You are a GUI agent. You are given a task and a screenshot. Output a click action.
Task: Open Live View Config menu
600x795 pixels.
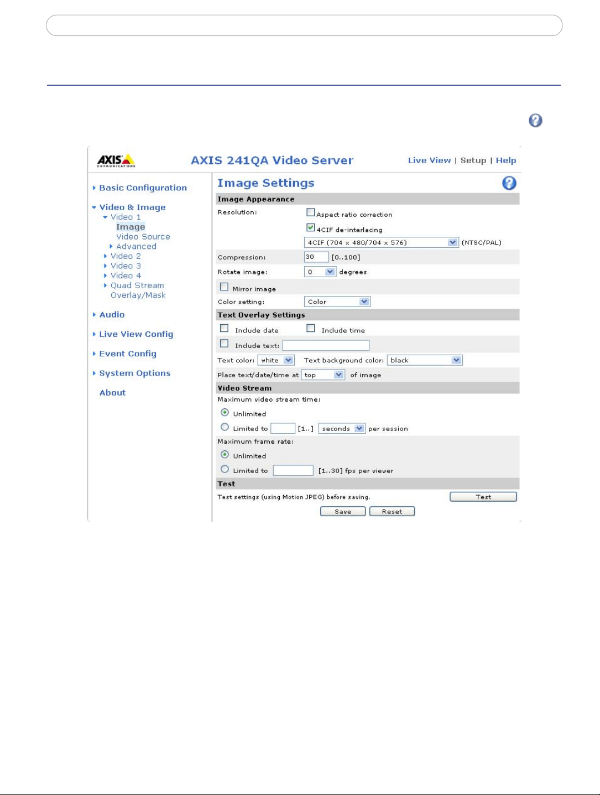tap(136, 334)
